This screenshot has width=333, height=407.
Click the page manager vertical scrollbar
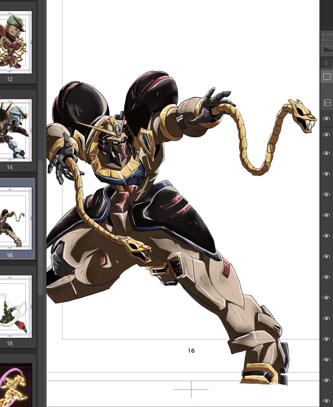click(40, 227)
